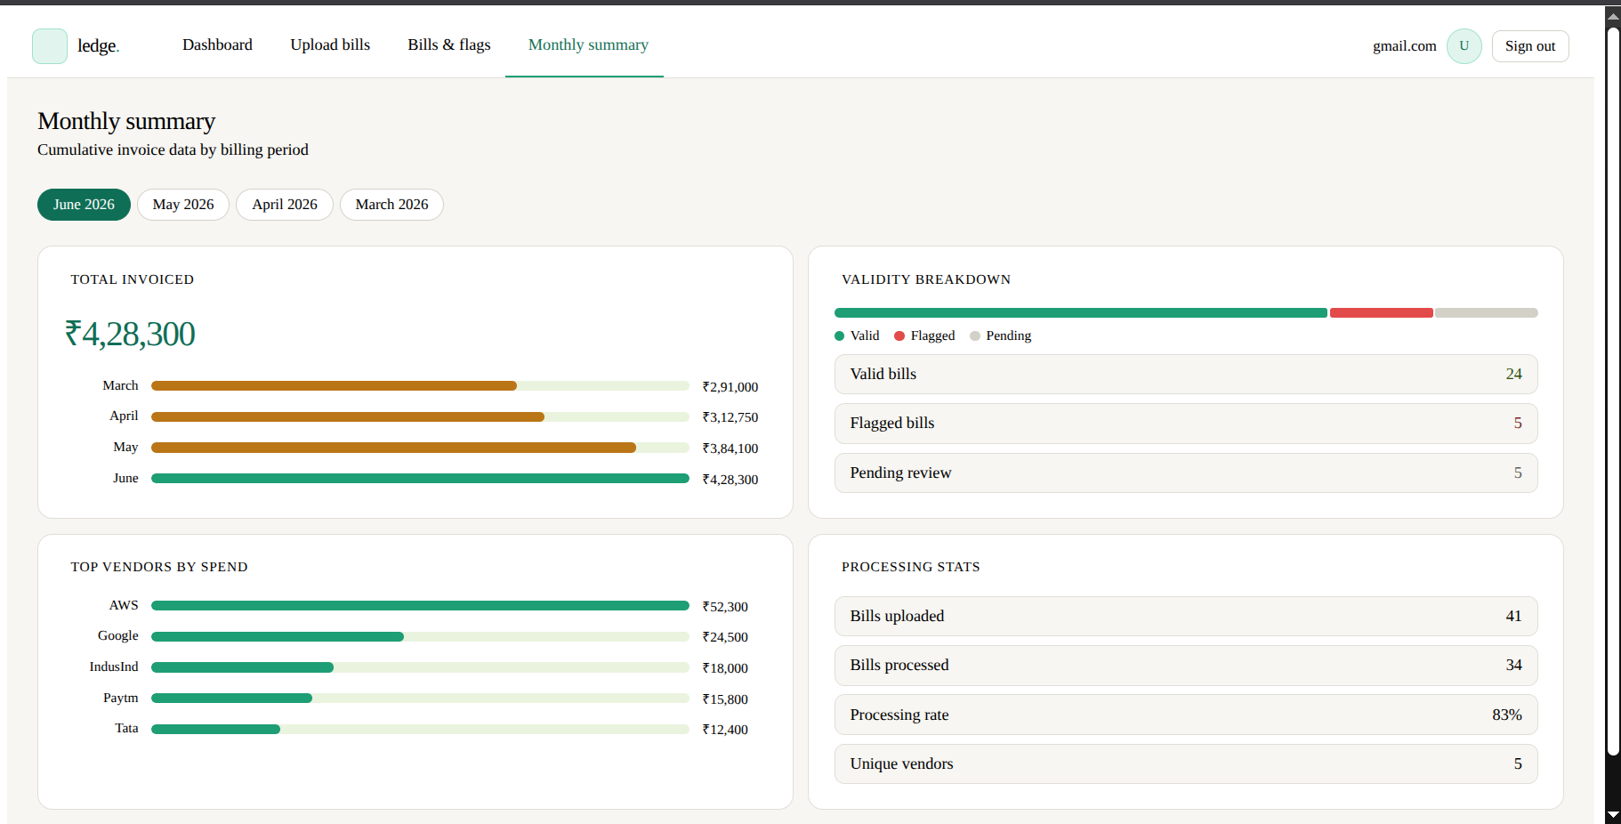The height and width of the screenshot is (824, 1621).
Task: Switch to May 2026 period
Action: tap(183, 205)
